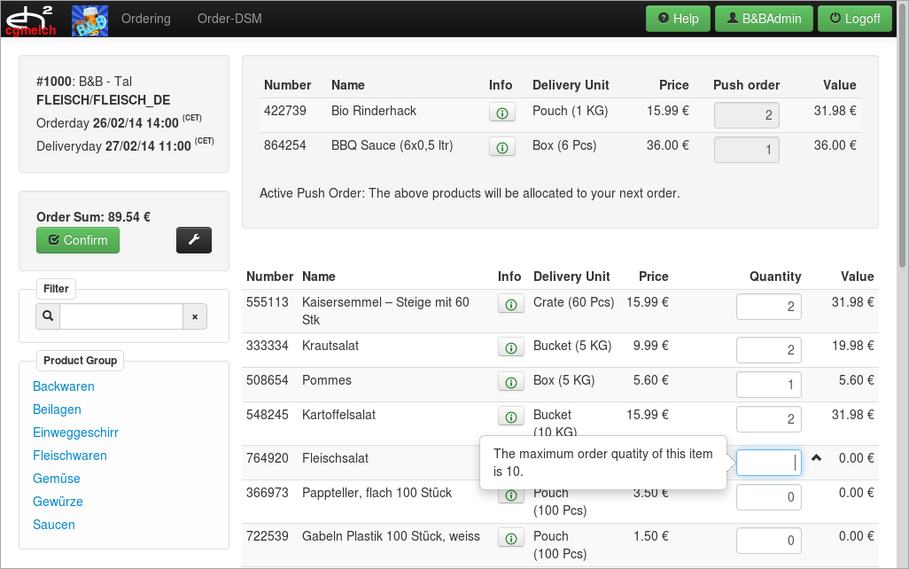This screenshot has height=569, width=909.
Task: Click the wrench settings button
Action: point(194,240)
